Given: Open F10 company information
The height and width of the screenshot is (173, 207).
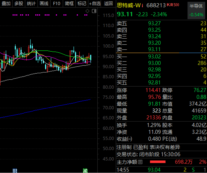Looking at the screenshot, I should click(57, 3).
